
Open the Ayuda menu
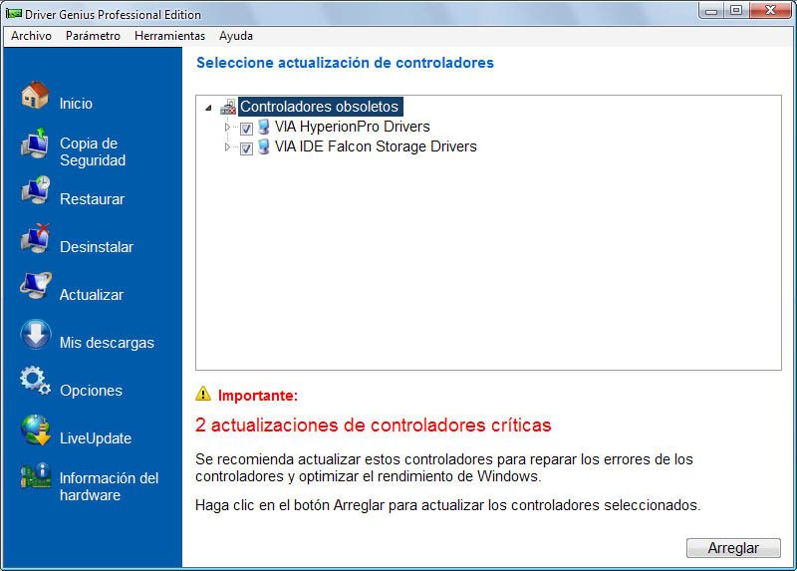(236, 36)
